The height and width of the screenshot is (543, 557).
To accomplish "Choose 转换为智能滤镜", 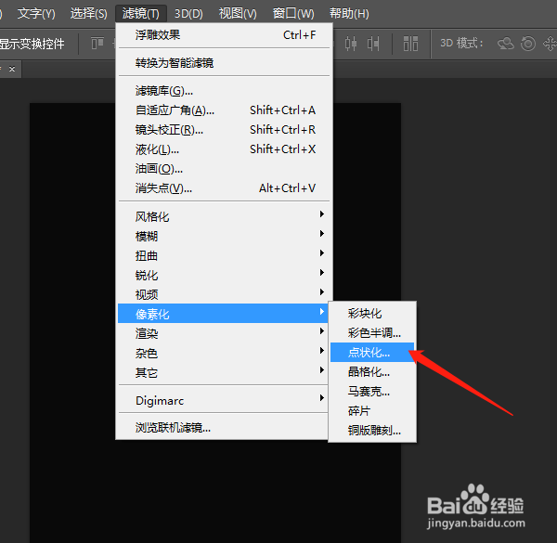I will pyautogui.click(x=225, y=63).
